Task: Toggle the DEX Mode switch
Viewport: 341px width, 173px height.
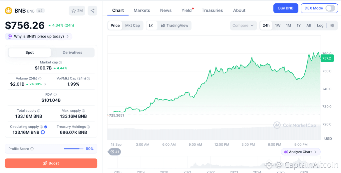Action: click(x=330, y=8)
